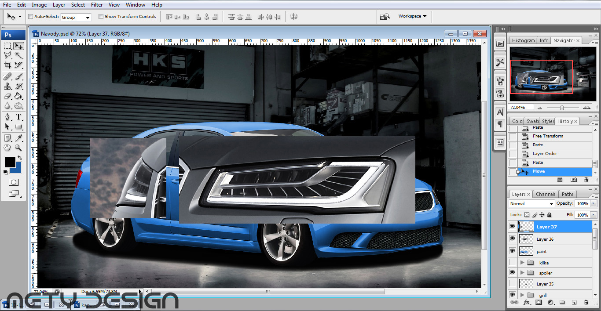Expand the grill layer group
Viewport: 601px width, 311px height.
[522, 295]
